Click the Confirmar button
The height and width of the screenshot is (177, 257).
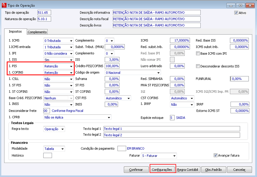pos(136,170)
